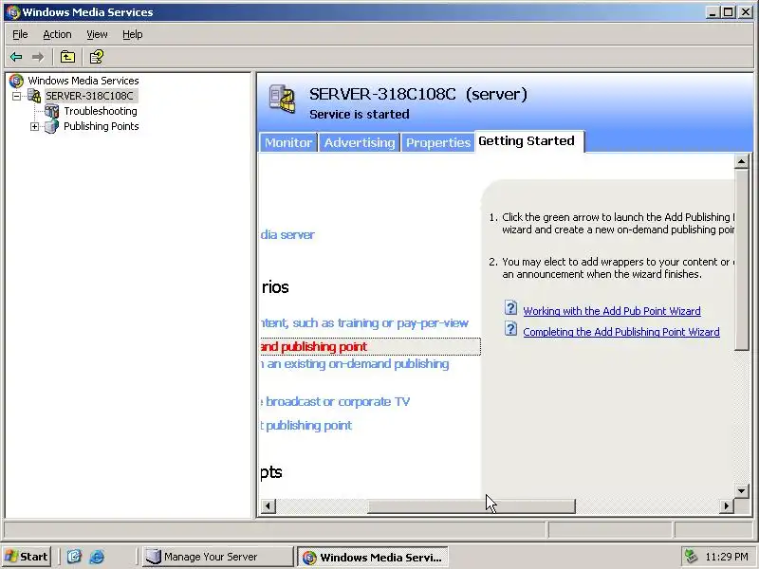
Task: Click the Publishing Points node icon
Action: point(52,126)
